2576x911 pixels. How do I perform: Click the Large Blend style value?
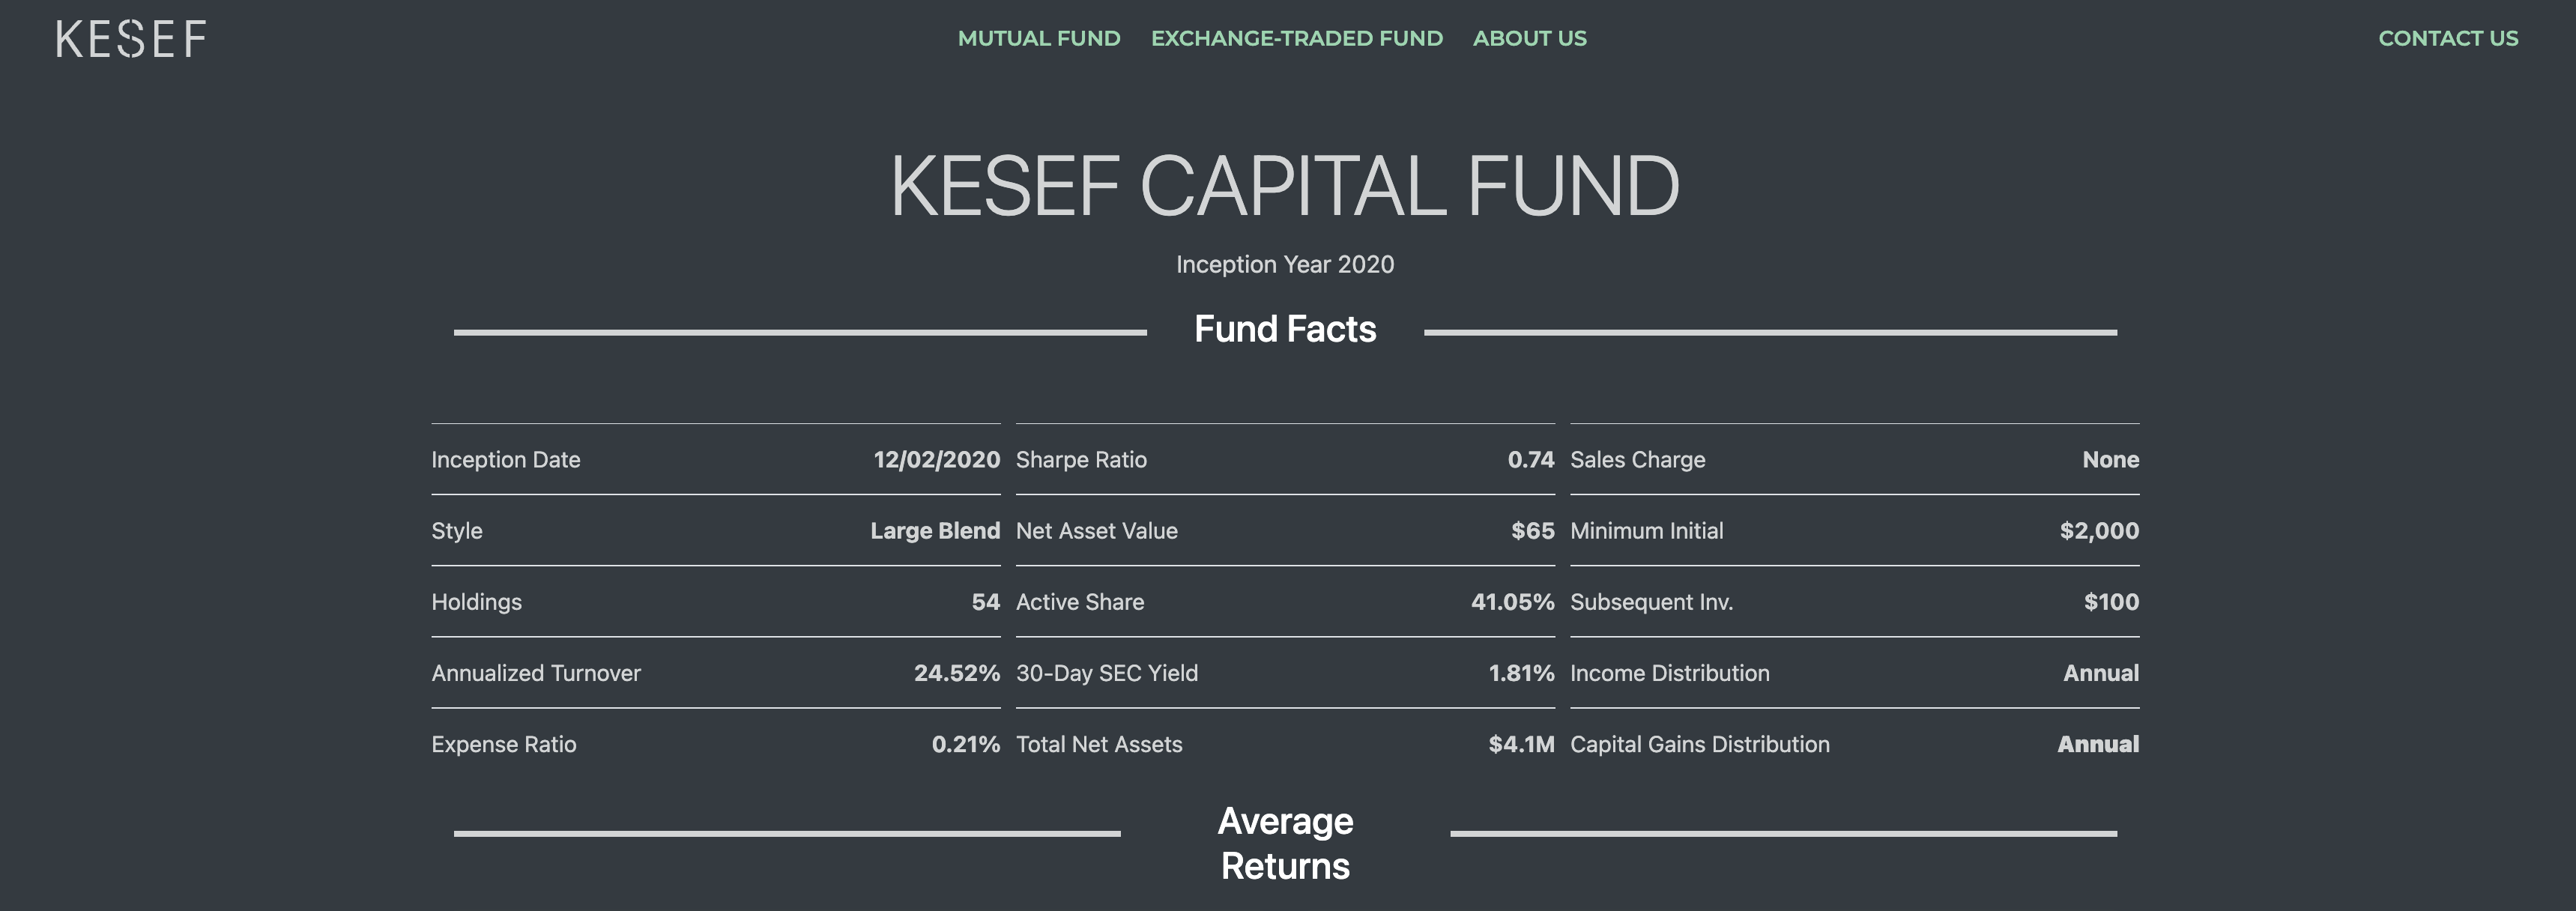click(935, 531)
